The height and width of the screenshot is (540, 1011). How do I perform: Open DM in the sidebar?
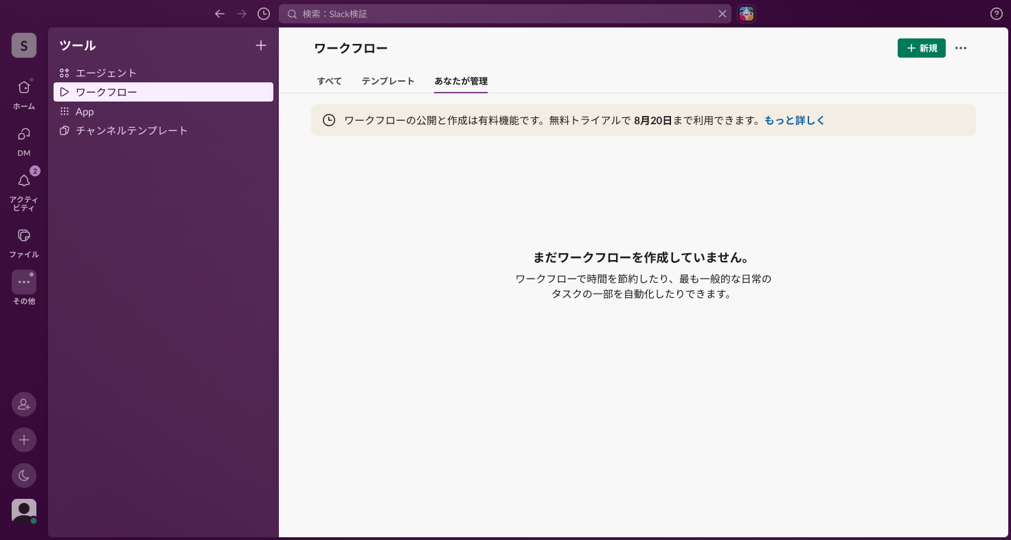tap(24, 141)
